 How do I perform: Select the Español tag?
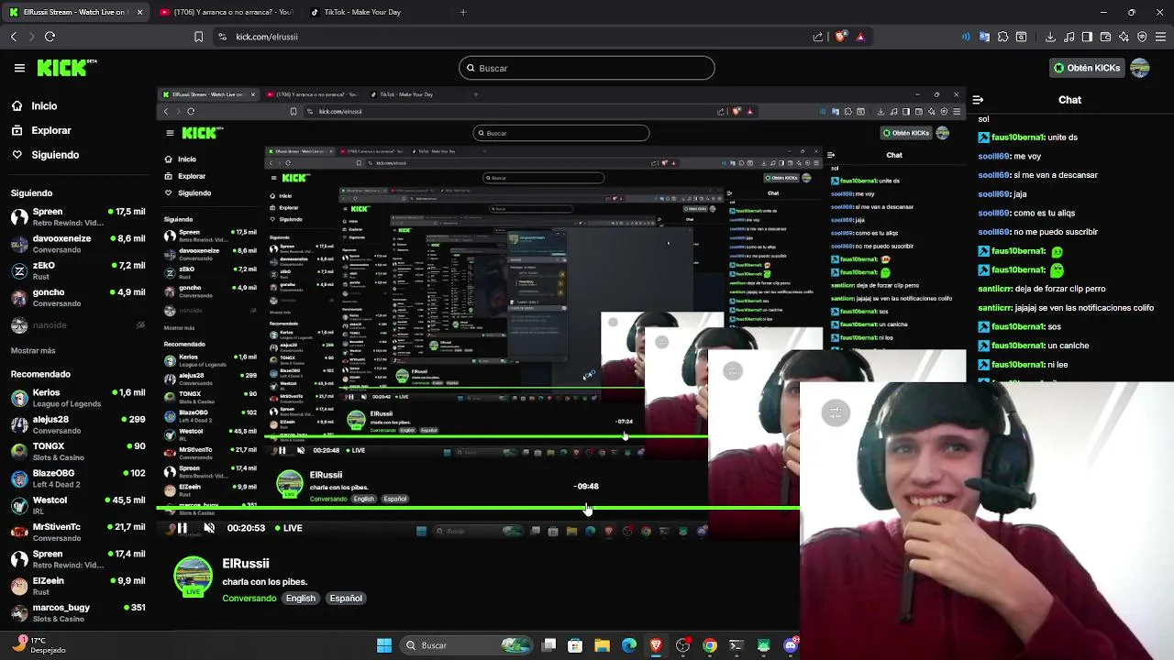[x=346, y=598]
